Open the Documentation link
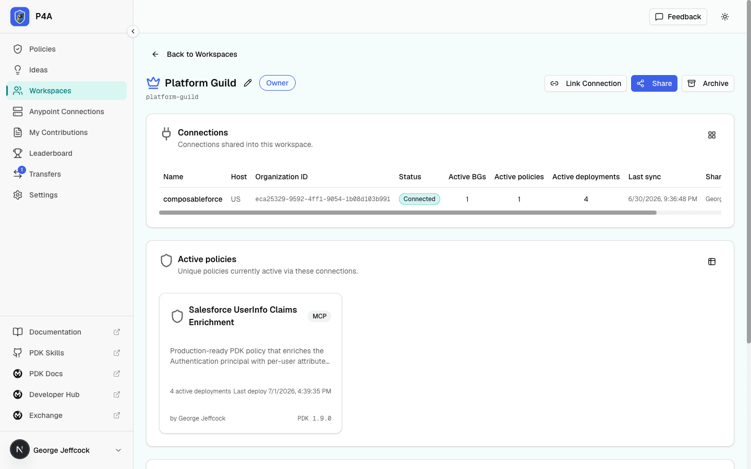Viewport: 751px width, 469px height. (66, 332)
